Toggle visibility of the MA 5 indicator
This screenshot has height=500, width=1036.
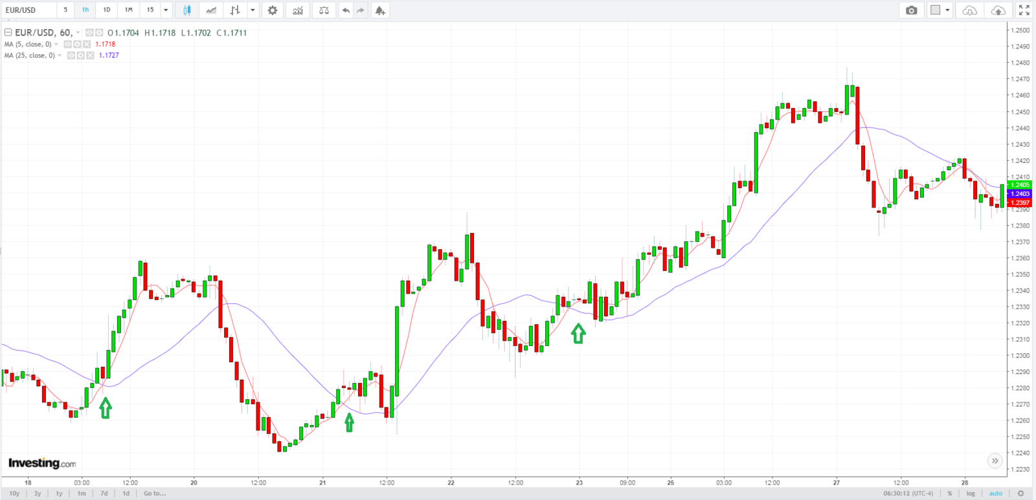coord(68,45)
